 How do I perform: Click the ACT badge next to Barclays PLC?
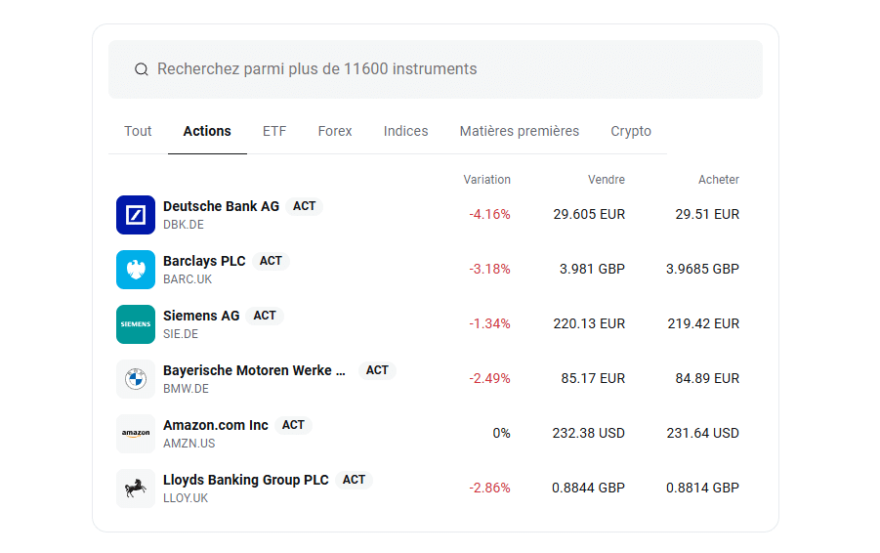pyautogui.click(x=271, y=261)
